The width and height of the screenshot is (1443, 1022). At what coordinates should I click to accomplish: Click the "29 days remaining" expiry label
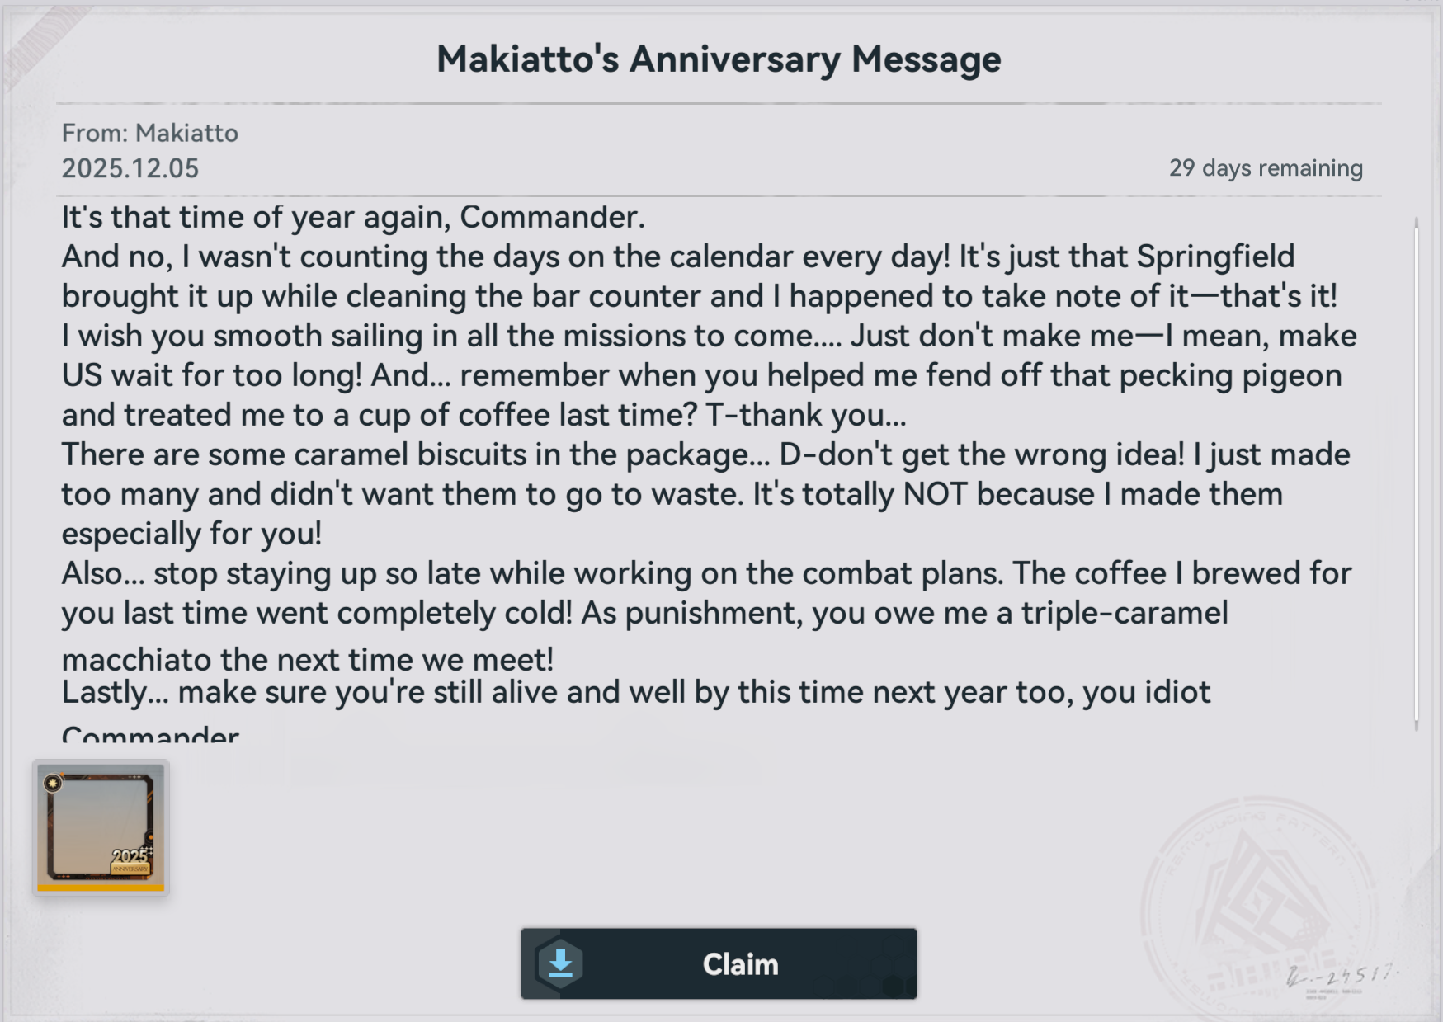[x=1265, y=168]
